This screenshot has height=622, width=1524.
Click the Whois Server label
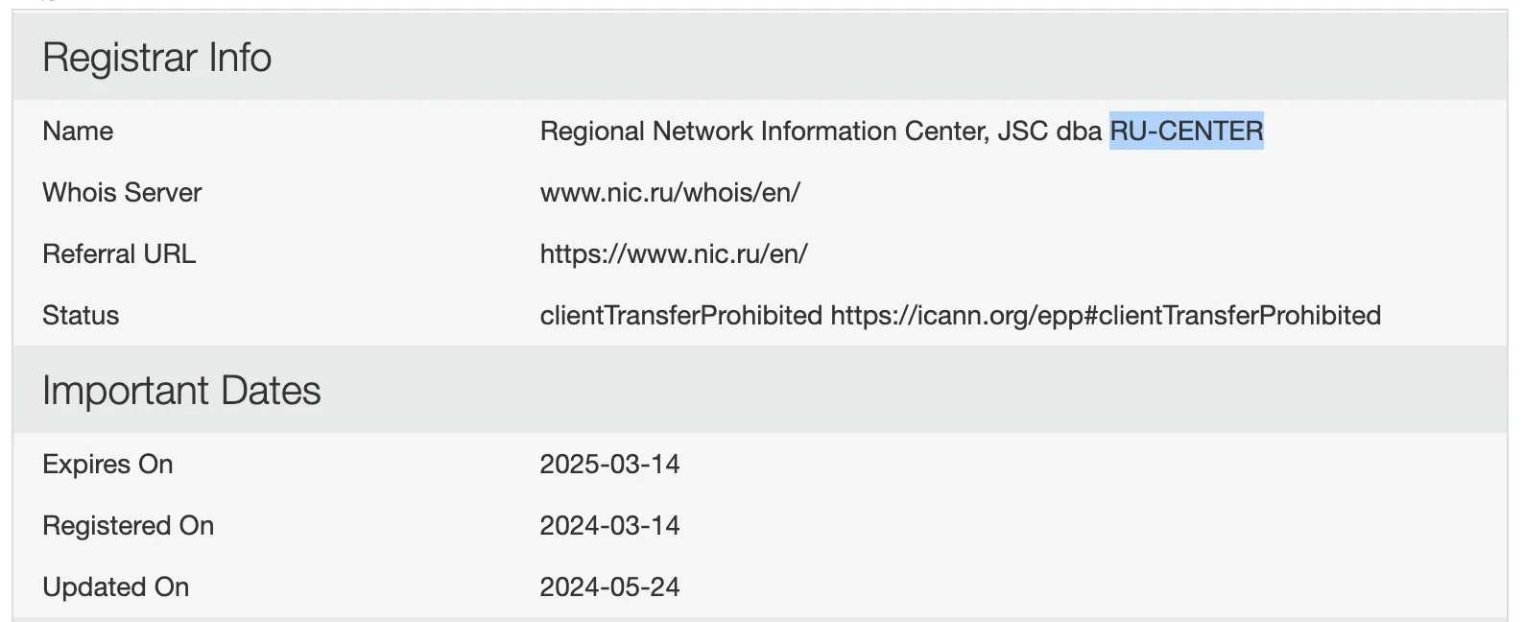coord(122,193)
